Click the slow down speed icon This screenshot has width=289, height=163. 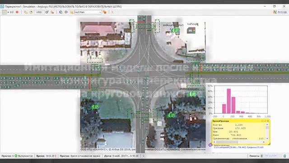click(x=26, y=12)
